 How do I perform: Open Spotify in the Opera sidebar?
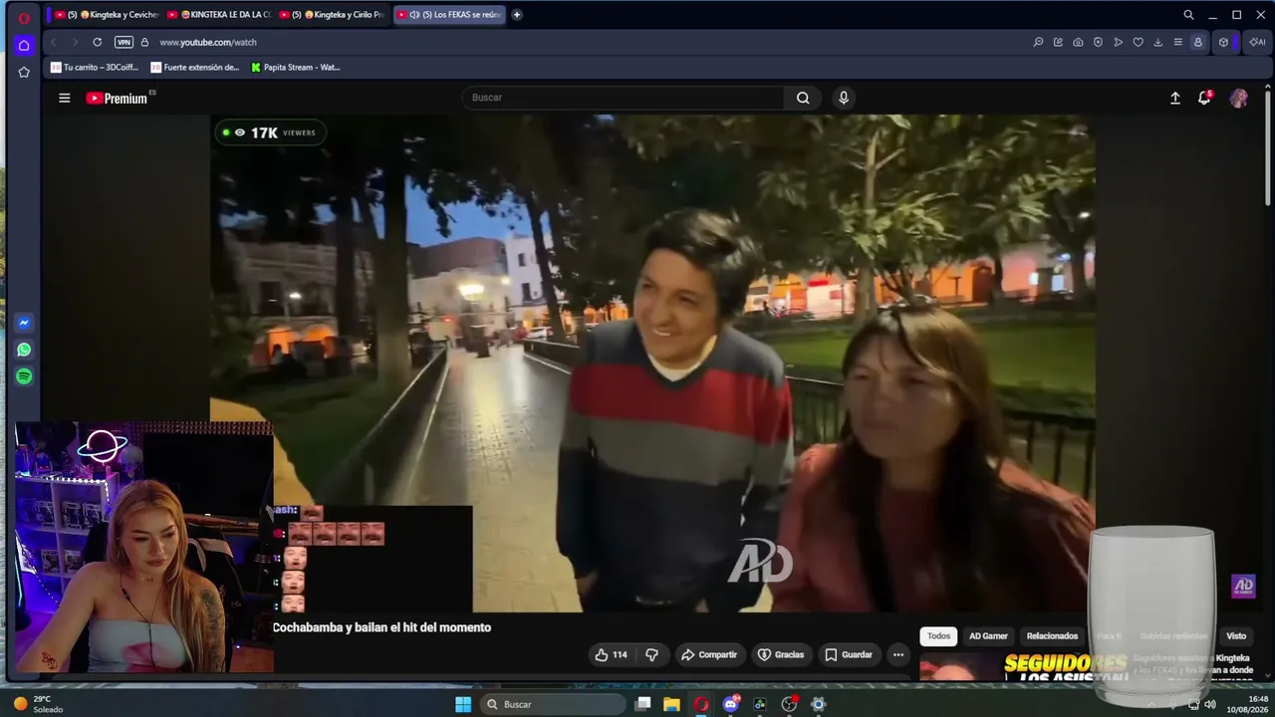(24, 376)
